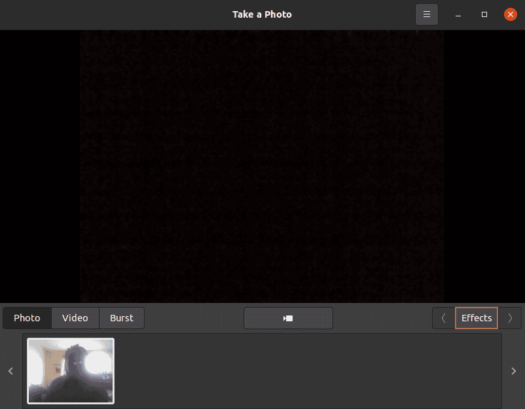The width and height of the screenshot is (525, 409).
Task: Select the captured photo thumbnail
Action: click(x=71, y=370)
